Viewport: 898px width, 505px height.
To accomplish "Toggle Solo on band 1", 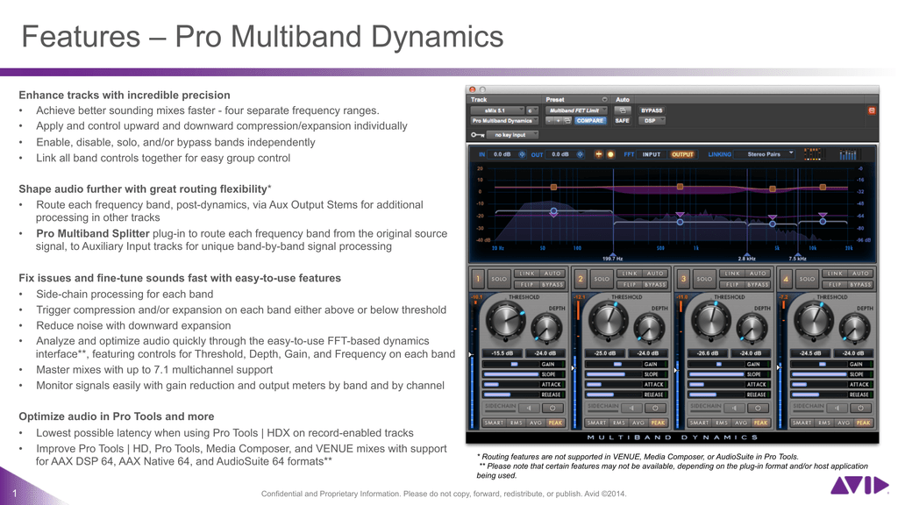I will point(499,279).
